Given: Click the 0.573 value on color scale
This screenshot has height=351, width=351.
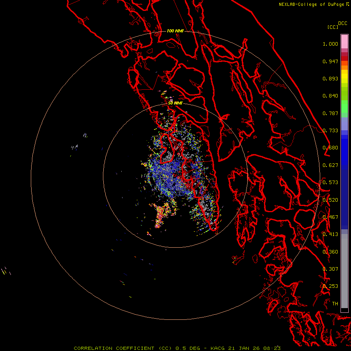Looking at the screenshot, I should [x=330, y=183].
